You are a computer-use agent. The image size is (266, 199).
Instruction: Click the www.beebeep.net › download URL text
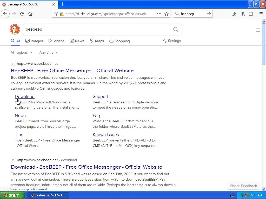[47, 160]
